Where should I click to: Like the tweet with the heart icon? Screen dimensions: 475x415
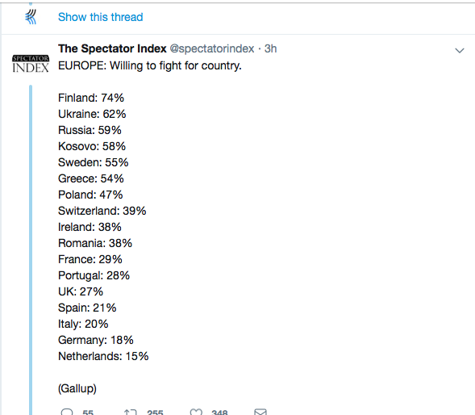[196, 412]
